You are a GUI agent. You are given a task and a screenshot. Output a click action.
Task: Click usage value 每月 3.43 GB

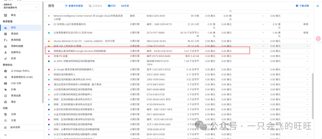[192, 56]
